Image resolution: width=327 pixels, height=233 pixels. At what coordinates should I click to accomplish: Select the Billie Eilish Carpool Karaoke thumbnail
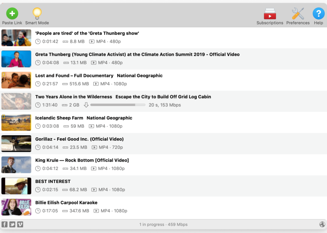16,207
